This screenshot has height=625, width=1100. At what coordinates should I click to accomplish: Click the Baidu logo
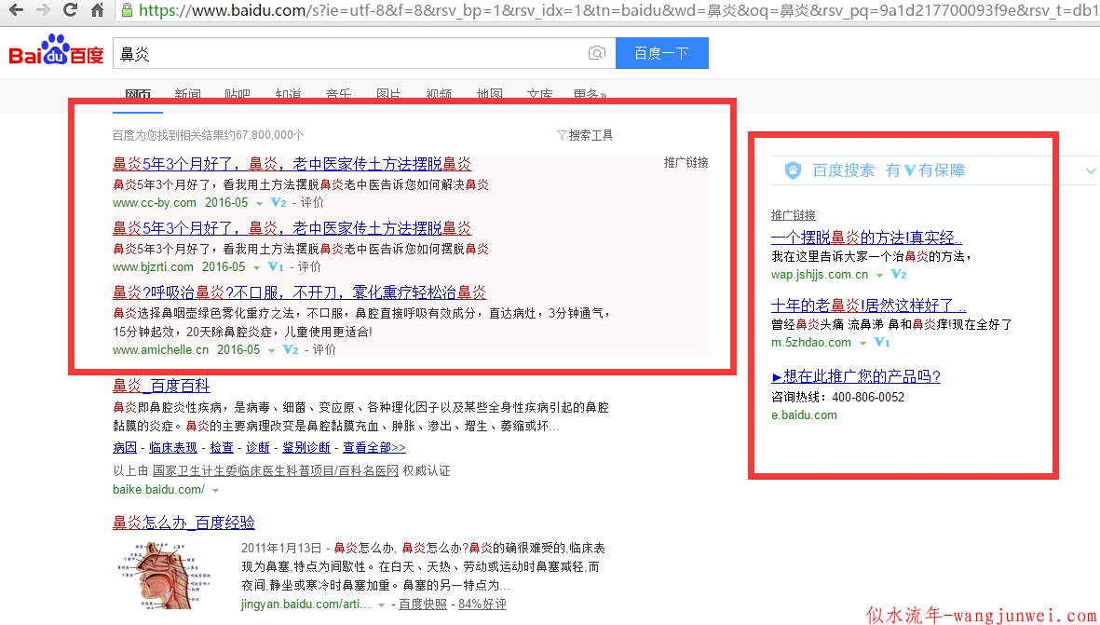[x=56, y=50]
